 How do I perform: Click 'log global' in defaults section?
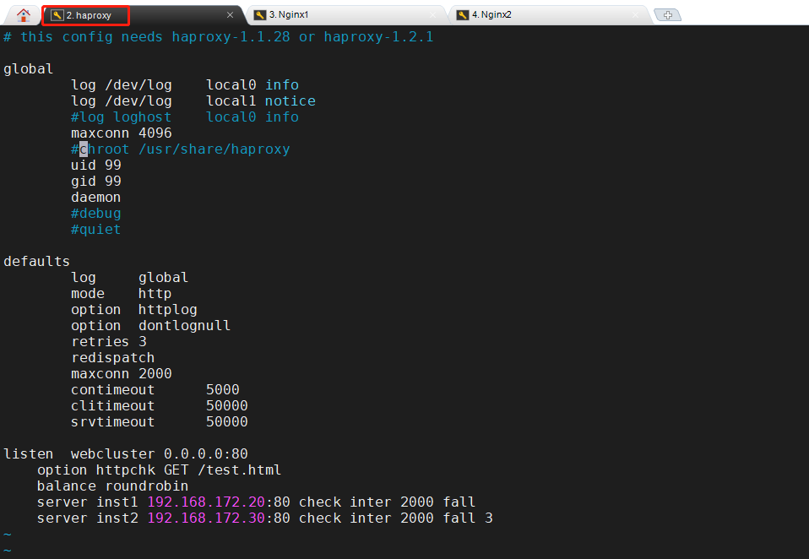[x=129, y=278]
